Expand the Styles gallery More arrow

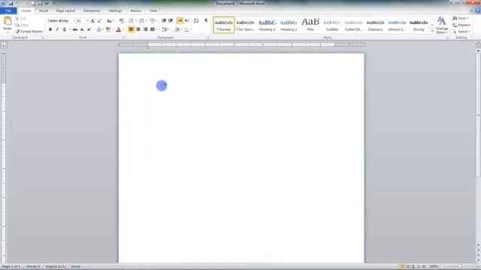pyautogui.click(x=432, y=31)
